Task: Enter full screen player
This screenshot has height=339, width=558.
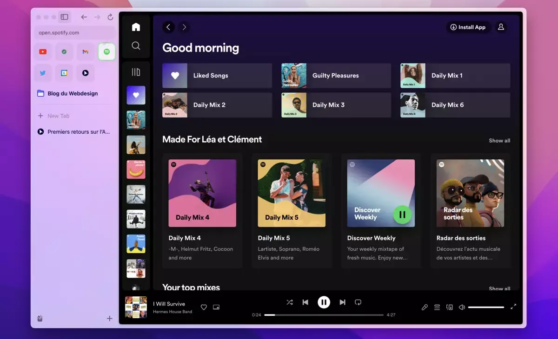Action: (x=513, y=307)
